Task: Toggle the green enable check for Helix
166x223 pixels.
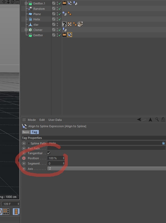Action: pos(60,19)
